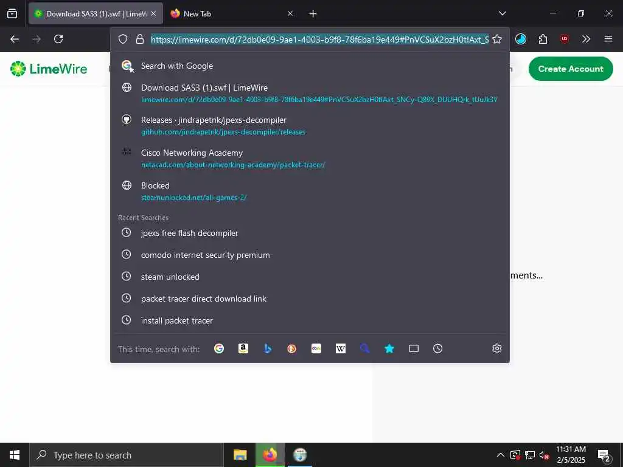
Task: Reload the current page
Action: (x=58, y=39)
